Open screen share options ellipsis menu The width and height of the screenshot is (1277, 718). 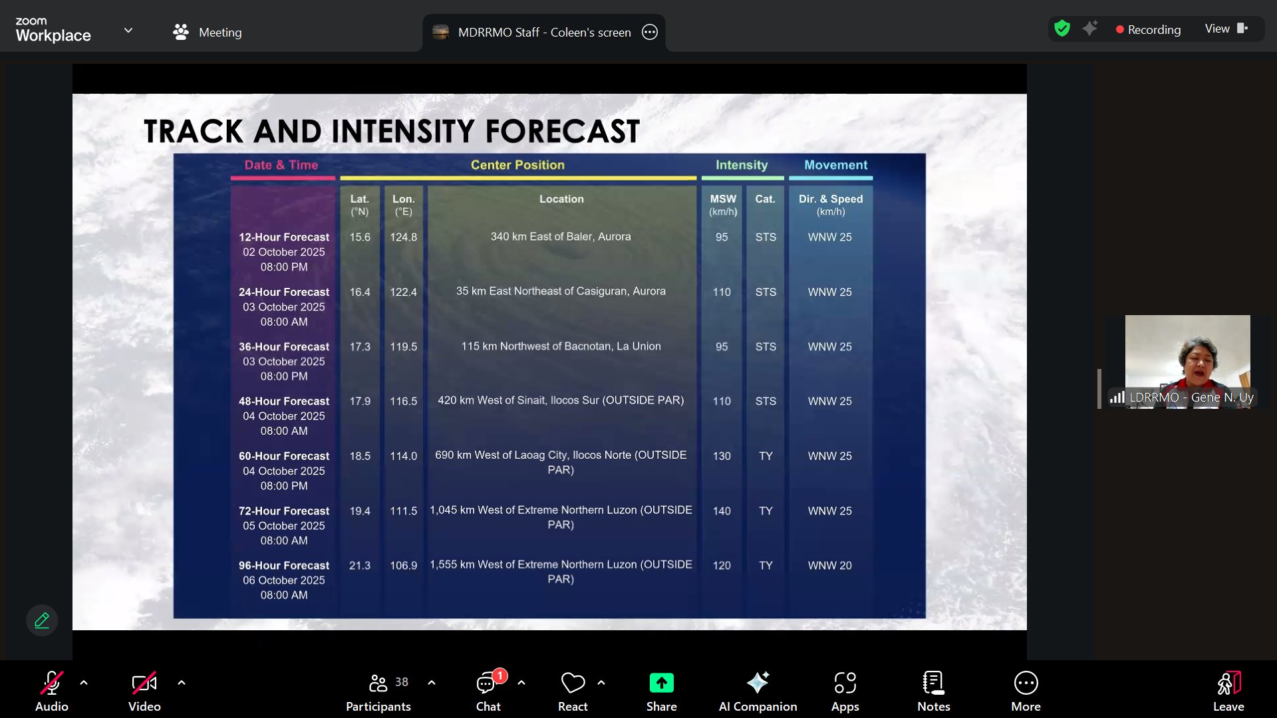[650, 32]
